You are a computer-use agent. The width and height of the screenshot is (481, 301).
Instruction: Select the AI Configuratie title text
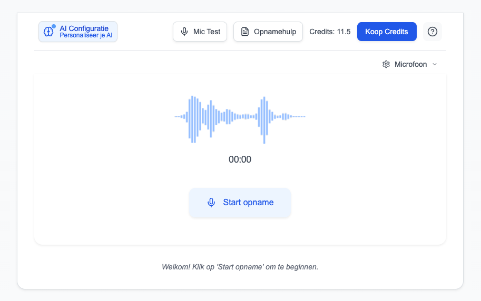[84, 28]
